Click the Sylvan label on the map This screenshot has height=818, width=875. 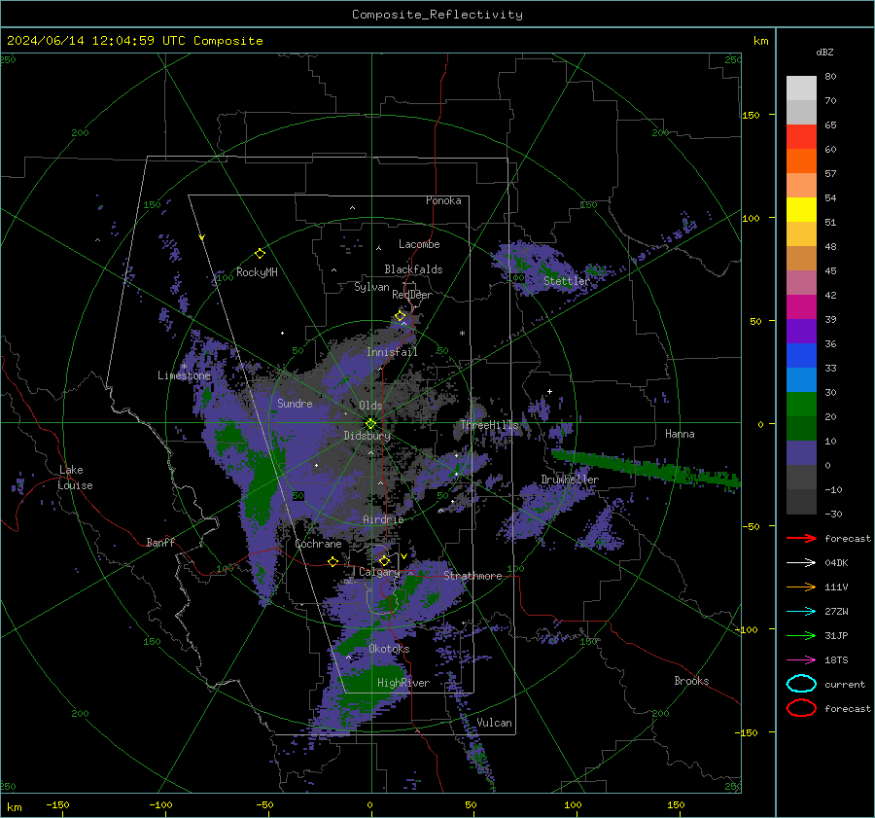[371, 287]
